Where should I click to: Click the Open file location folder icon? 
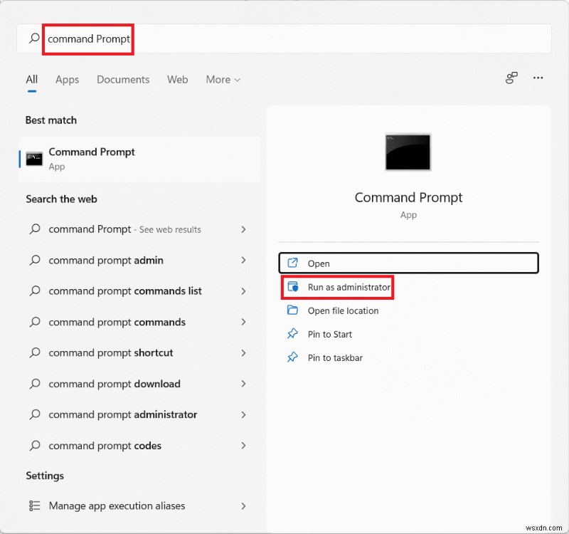pos(292,310)
